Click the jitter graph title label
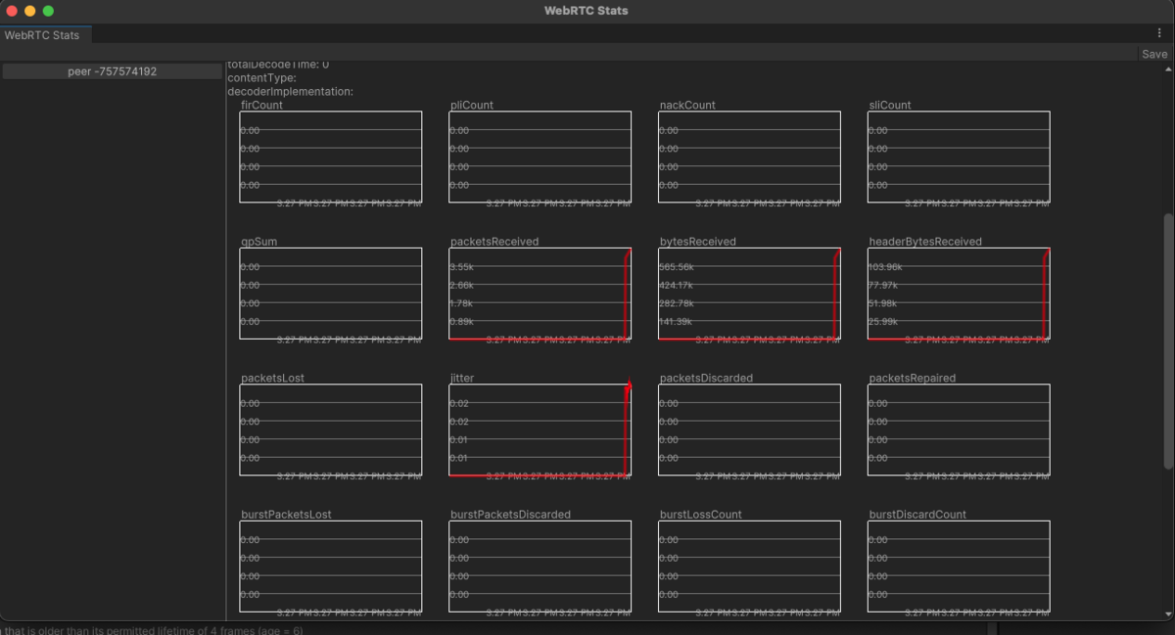This screenshot has height=635, width=1175. pyautogui.click(x=462, y=378)
